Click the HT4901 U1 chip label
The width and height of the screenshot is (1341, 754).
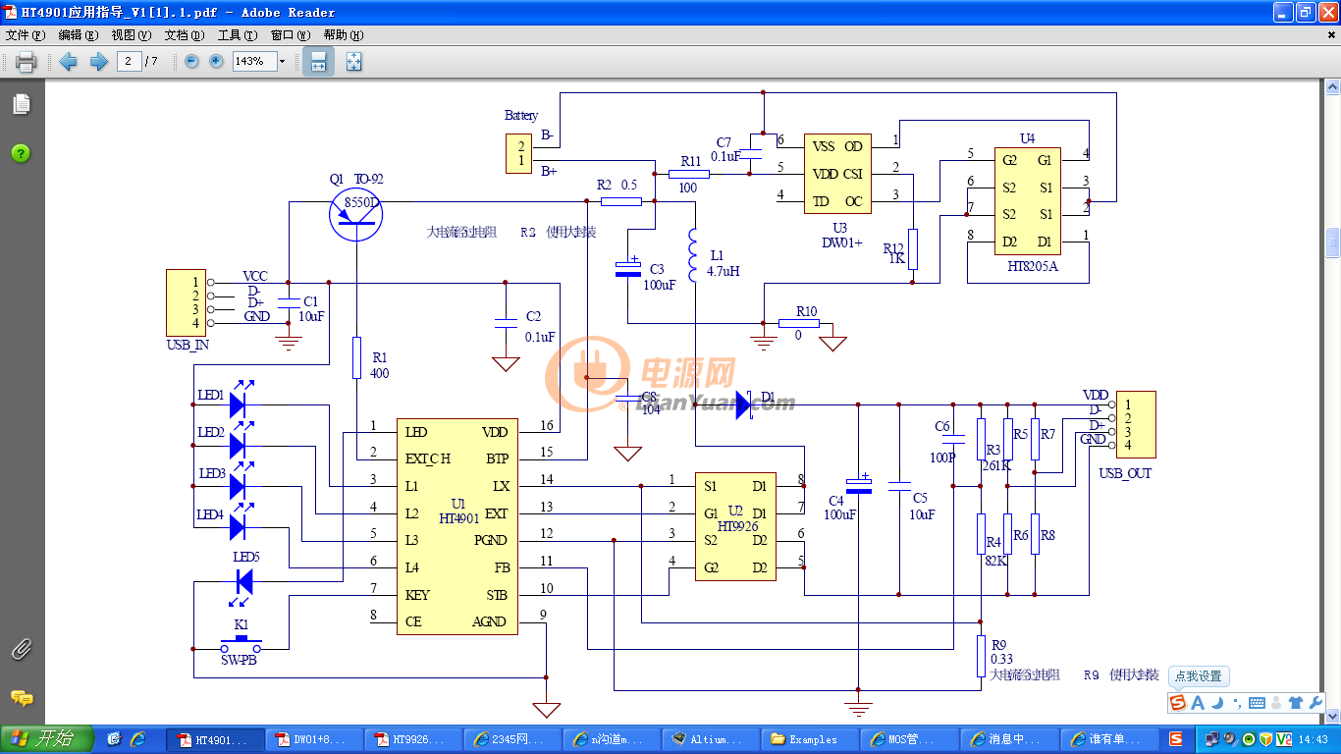pos(458,517)
